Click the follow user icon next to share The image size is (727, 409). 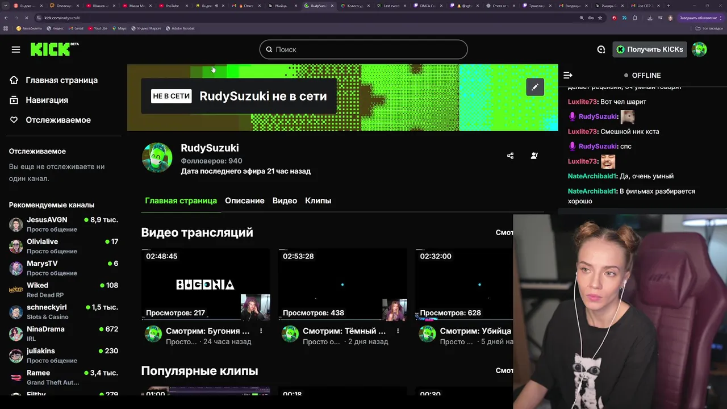click(x=534, y=156)
